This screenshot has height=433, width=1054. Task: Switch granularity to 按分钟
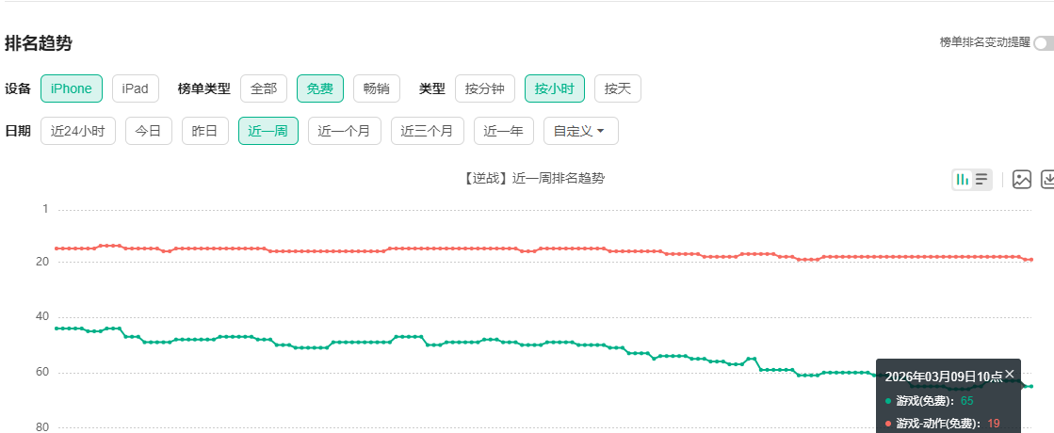click(x=485, y=88)
